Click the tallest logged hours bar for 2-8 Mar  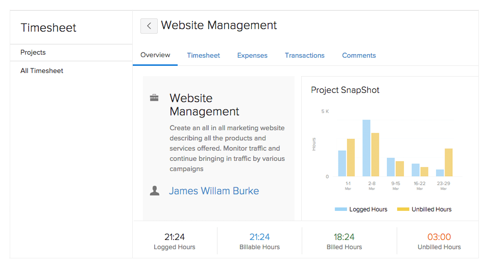(x=366, y=149)
